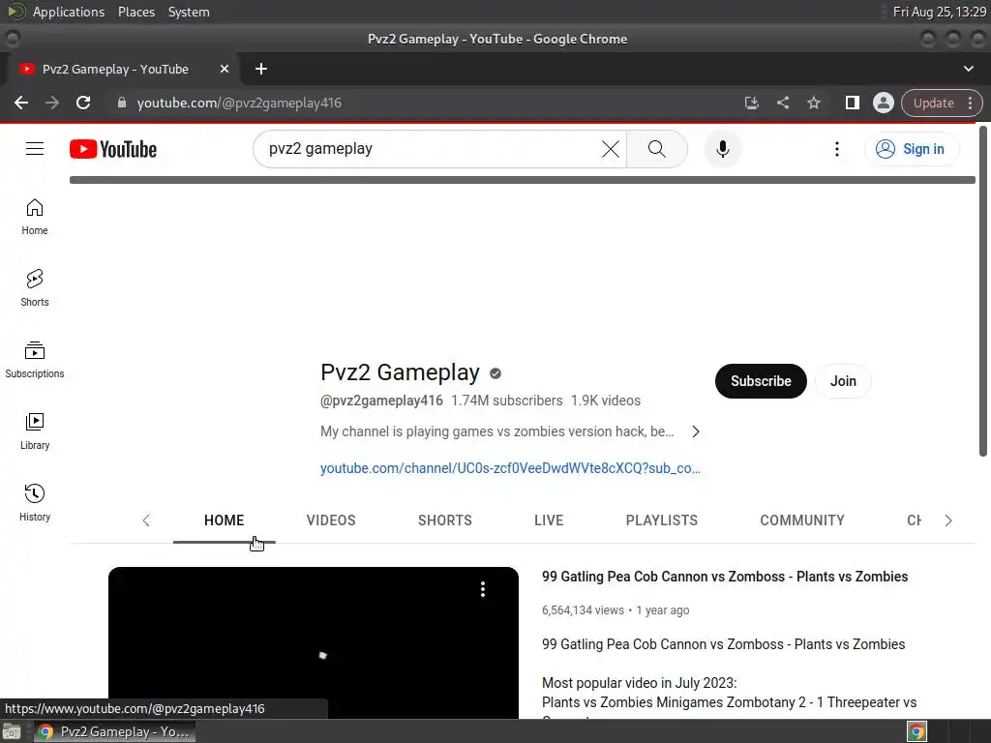Open Library in sidebar
Screen dimensions: 991x743
click(x=35, y=431)
